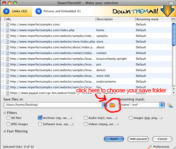Screen dimensions: 176x149
Task: Sort by the Description column header
Action: (x=116, y=19)
